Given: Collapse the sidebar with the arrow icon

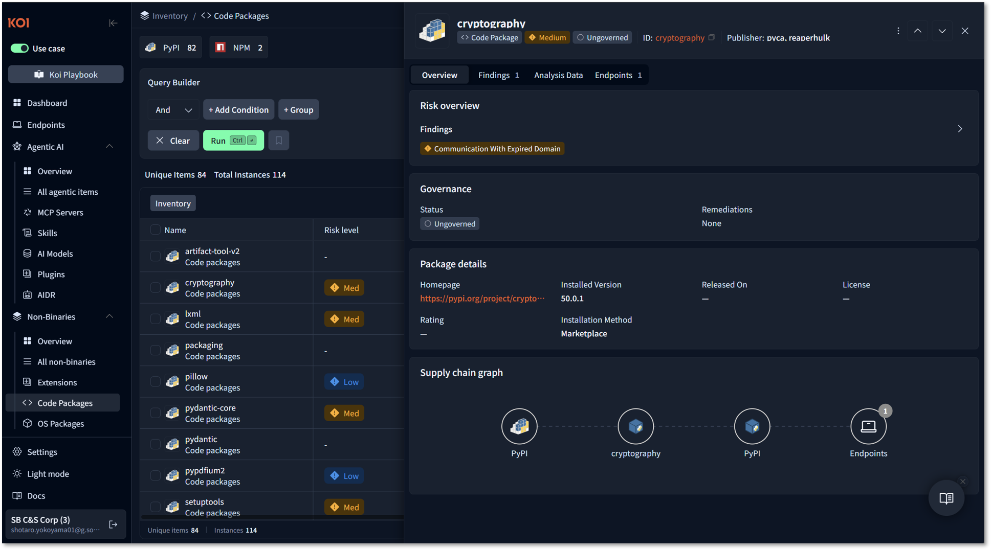Looking at the screenshot, I should click(113, 23).
